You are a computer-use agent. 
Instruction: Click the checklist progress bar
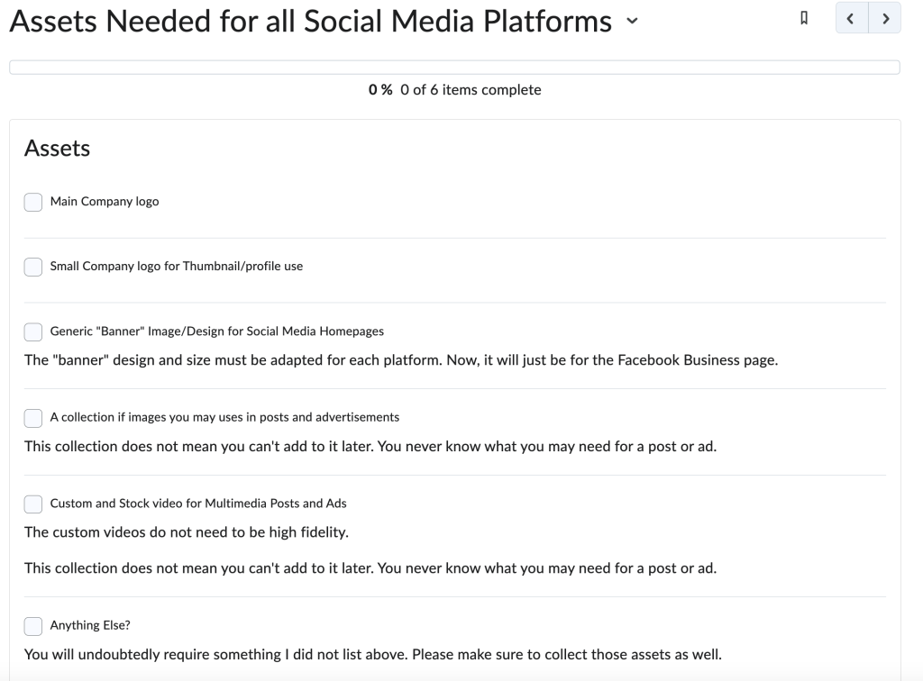[454, 66]
